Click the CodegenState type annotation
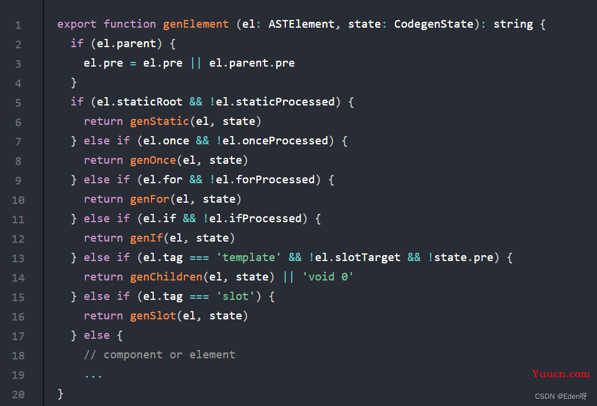The height and width of the screenshot is (406, 597). (434, 24)
